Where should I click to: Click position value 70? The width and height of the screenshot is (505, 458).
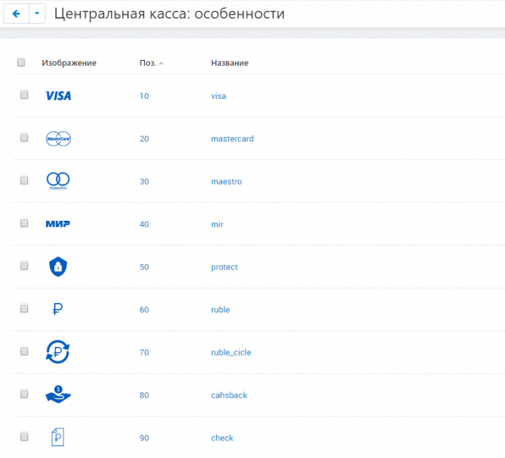tap(144, 353)
